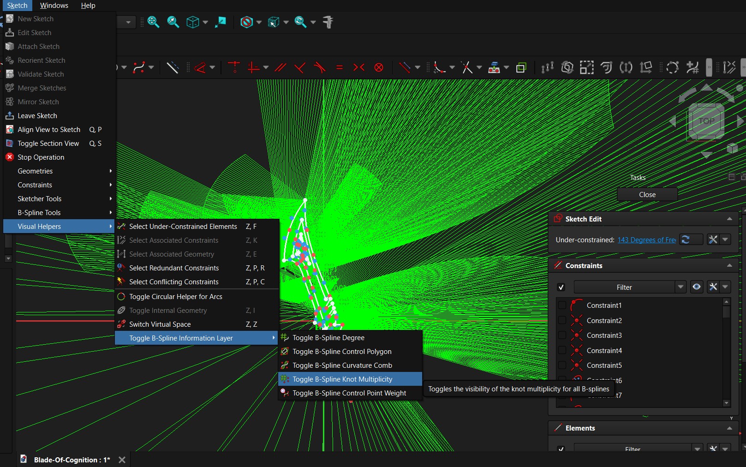Open the constraints settings dropdown arrow
This screenshot has height=467, width=746.
725,287
